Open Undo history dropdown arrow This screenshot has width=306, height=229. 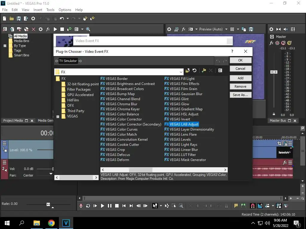coord(68,18)
